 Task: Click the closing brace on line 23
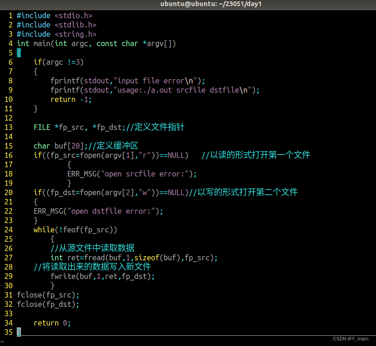pyautogui.click(x=36, y=221)
